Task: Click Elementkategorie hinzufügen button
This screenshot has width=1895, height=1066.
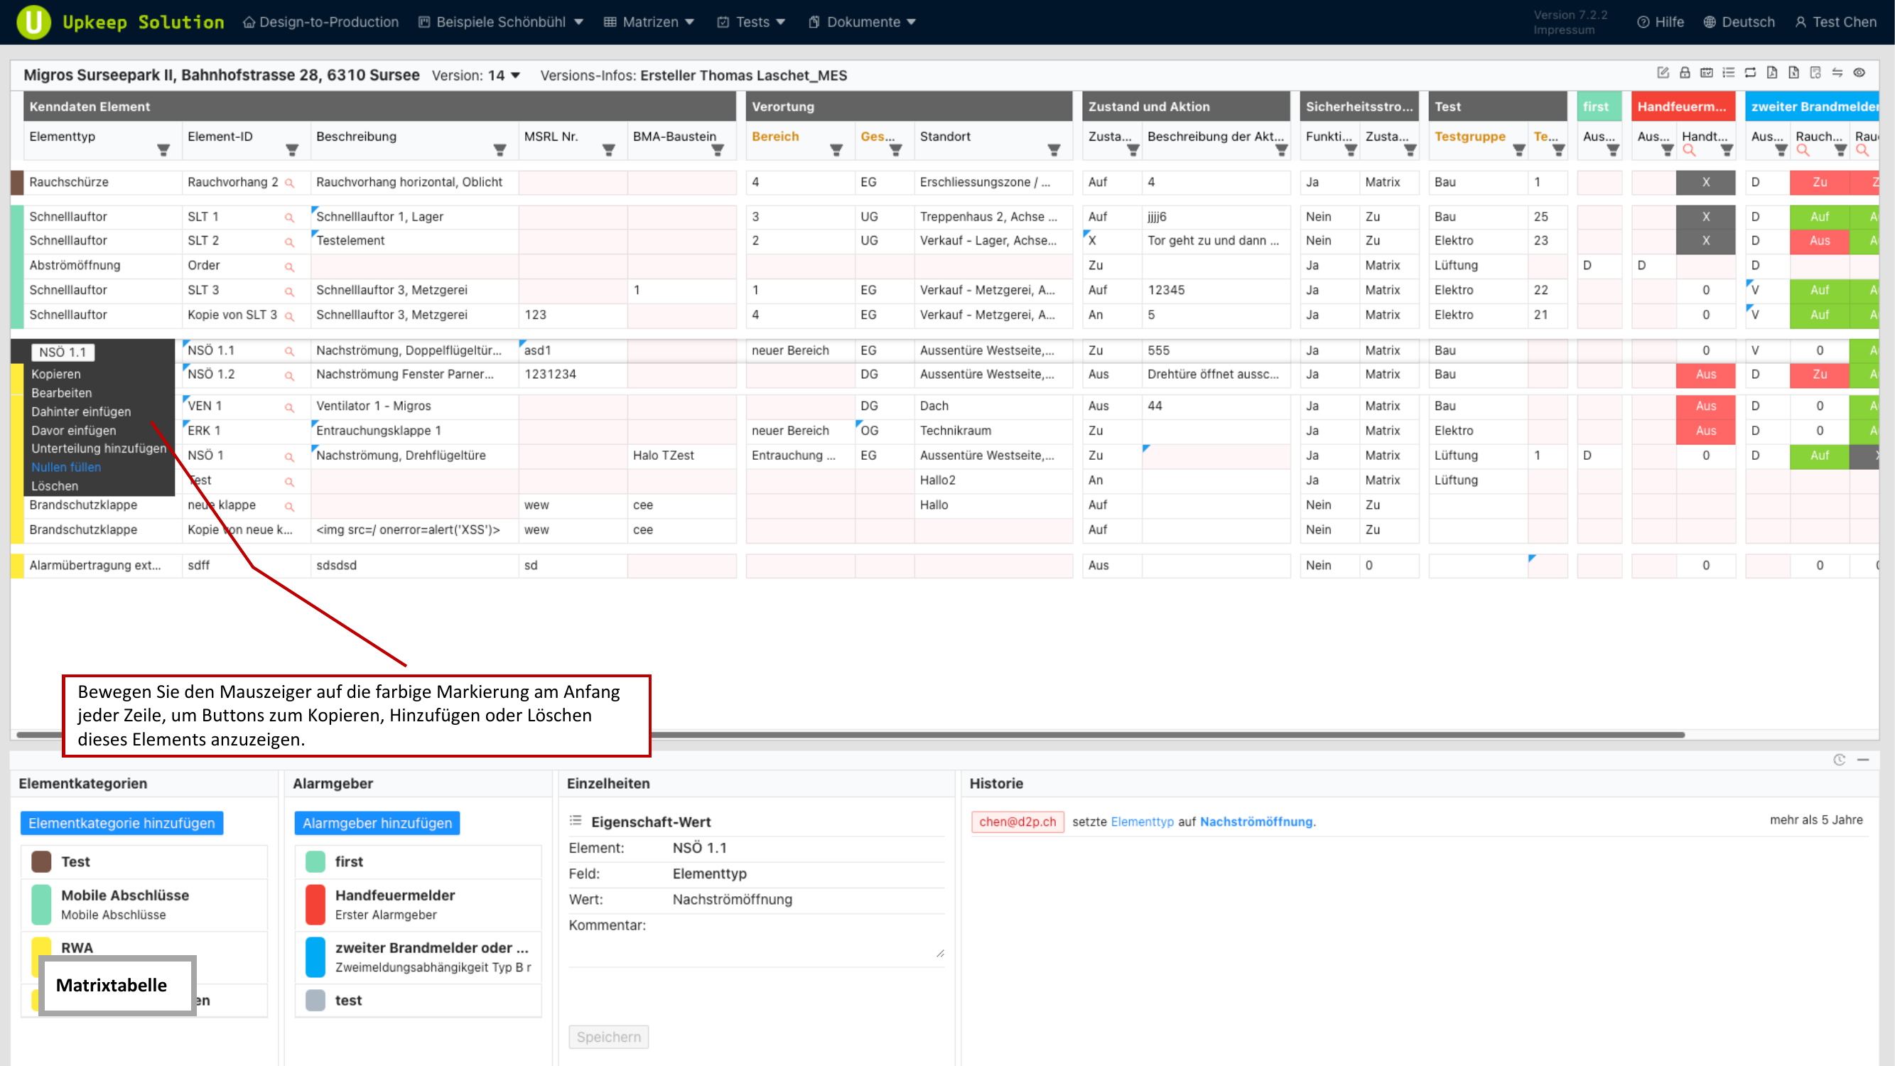Action: coord(122,822)
